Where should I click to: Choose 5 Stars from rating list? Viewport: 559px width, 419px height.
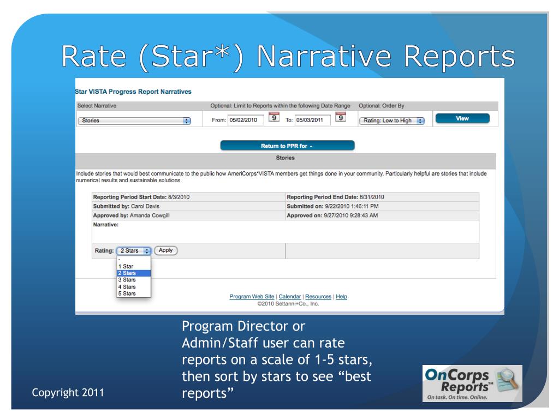coord(134,294)
